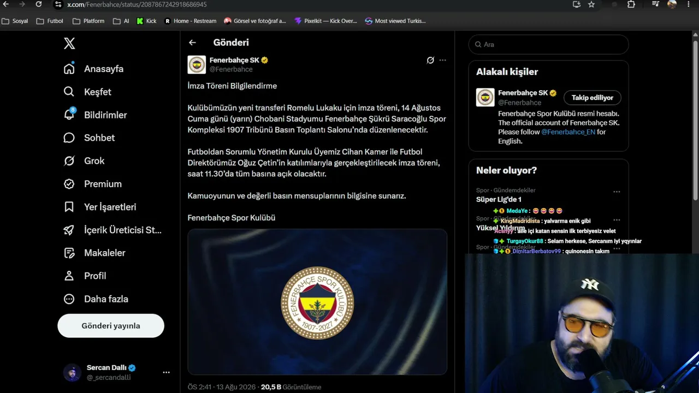Screen dimensions: 699x393
Task: Open the Bildirimler bell icon
Action: coord(69,115)
